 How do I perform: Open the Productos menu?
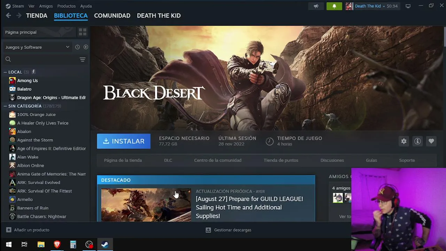[x=66, y=6]
